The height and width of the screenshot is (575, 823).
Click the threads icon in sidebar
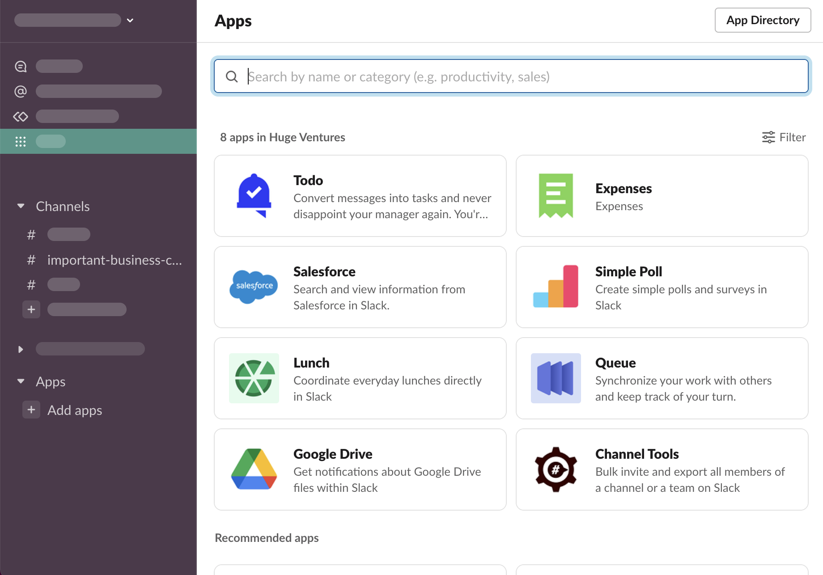[x=21, y=66]
